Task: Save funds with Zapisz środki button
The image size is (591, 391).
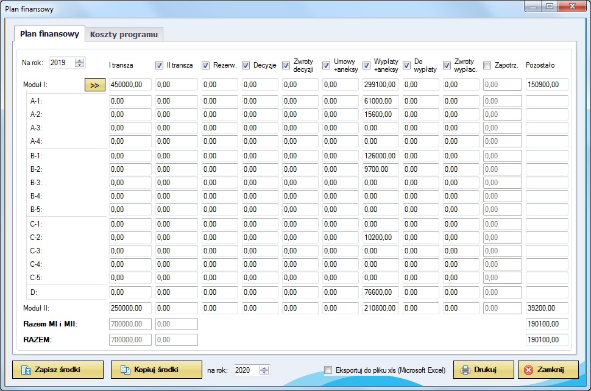Action: point(58,370)
